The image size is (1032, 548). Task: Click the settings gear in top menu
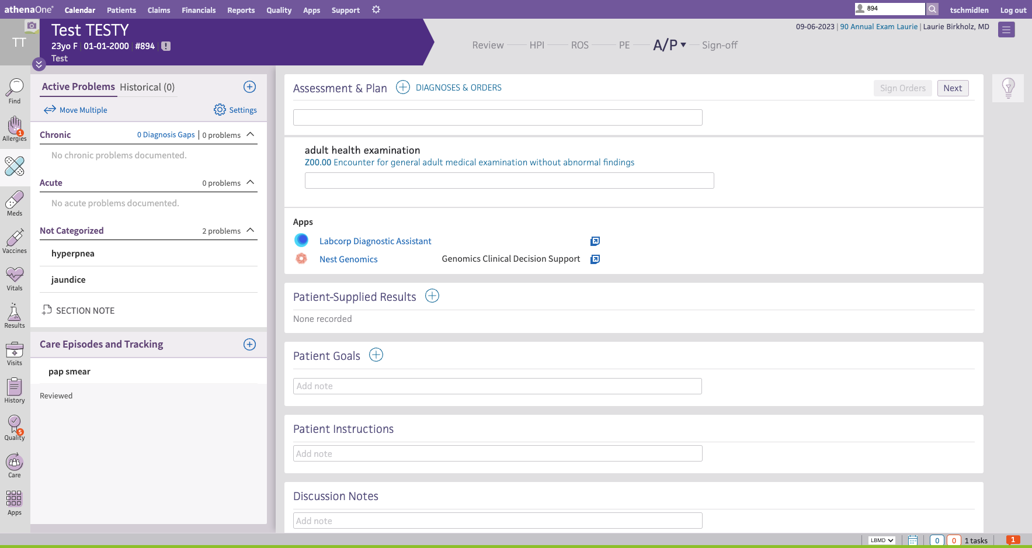click(376, 10)
